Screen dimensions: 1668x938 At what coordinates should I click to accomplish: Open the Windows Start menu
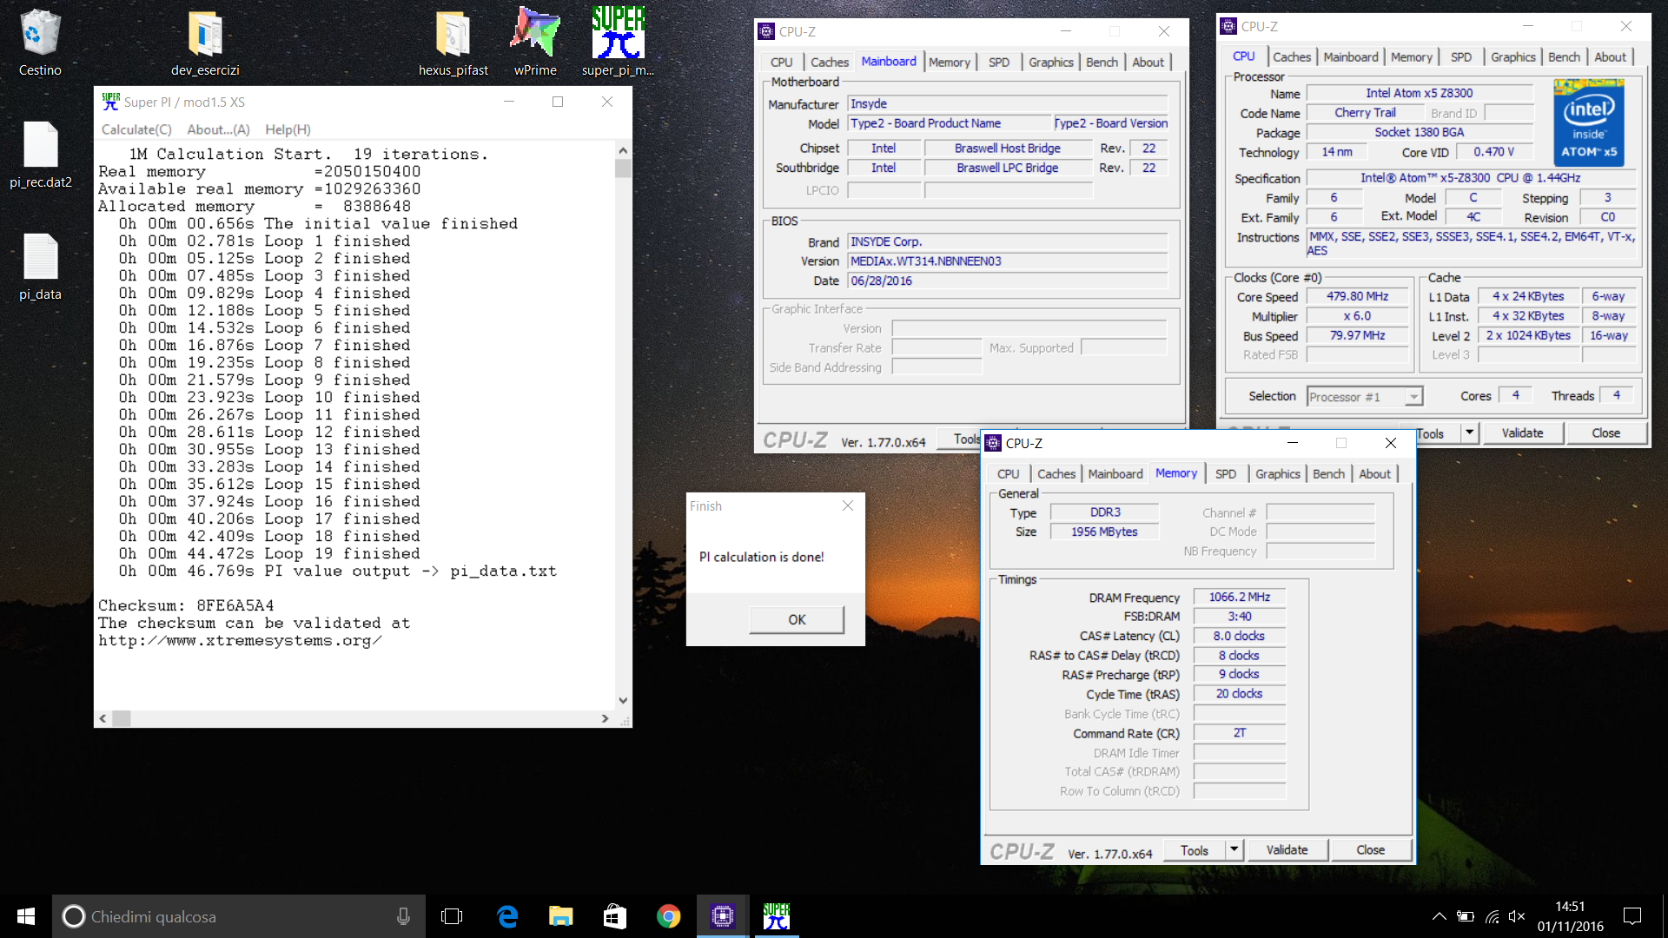click(x=26, y=916)
